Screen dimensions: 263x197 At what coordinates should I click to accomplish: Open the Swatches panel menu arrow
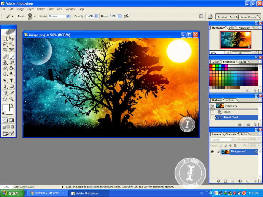[260, 62]
